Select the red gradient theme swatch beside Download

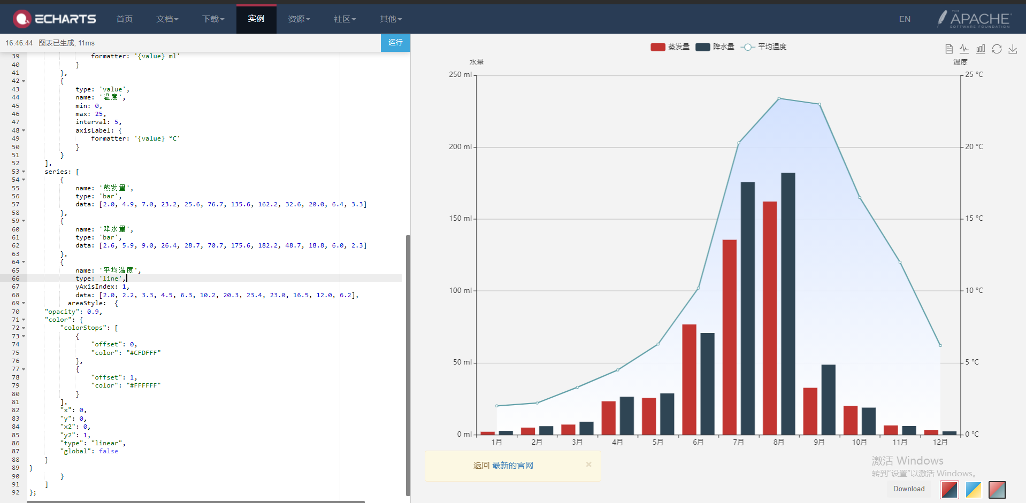point(949,490)
